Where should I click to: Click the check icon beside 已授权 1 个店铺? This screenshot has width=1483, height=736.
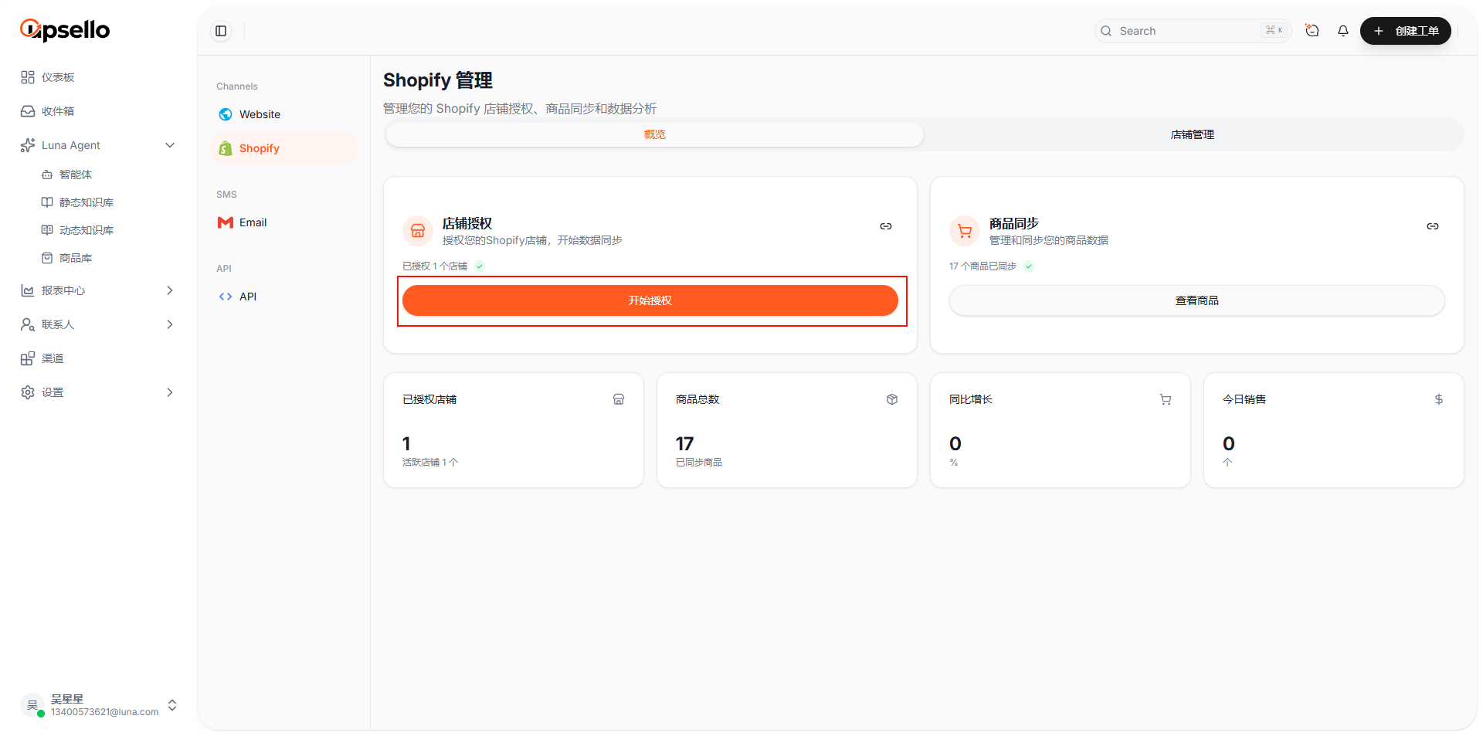[480, 266]
